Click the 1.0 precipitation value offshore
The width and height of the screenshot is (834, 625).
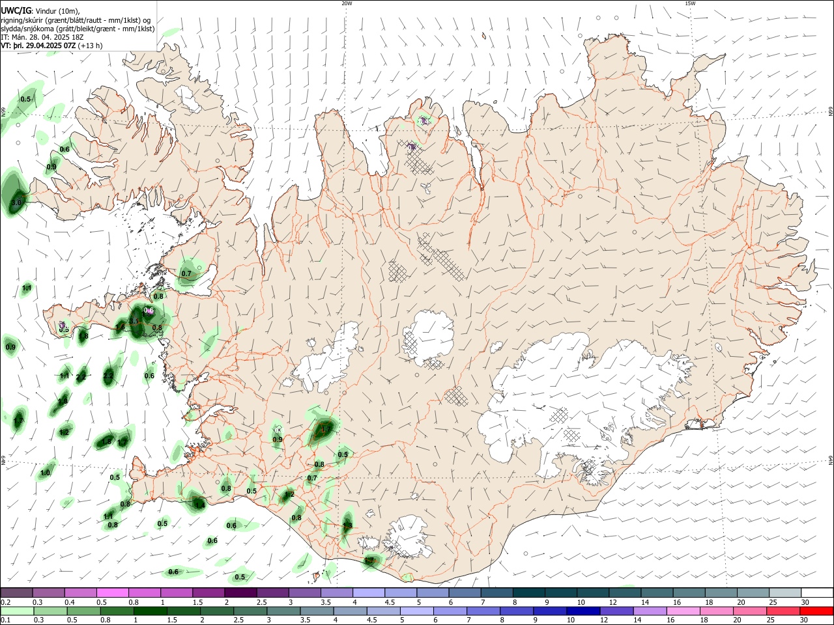45,473
